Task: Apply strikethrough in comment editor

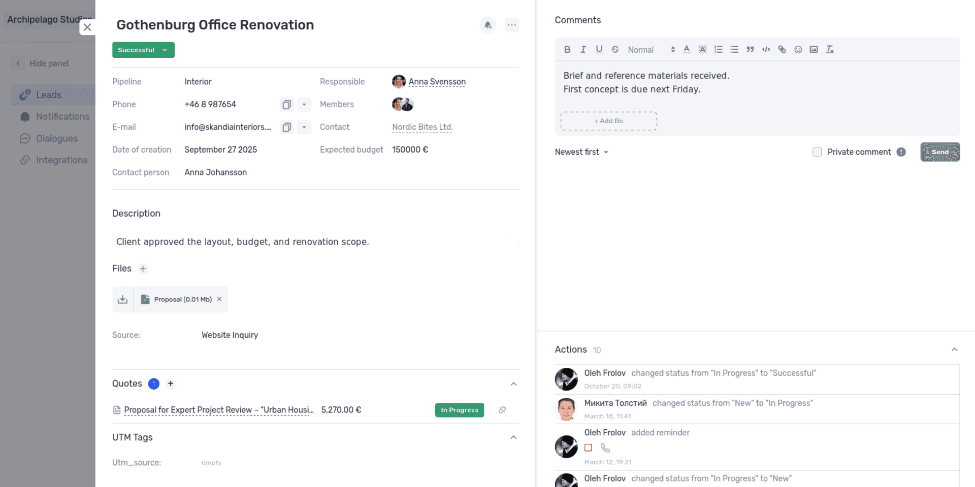Action: pyautogui.click(x=615, y=49)
